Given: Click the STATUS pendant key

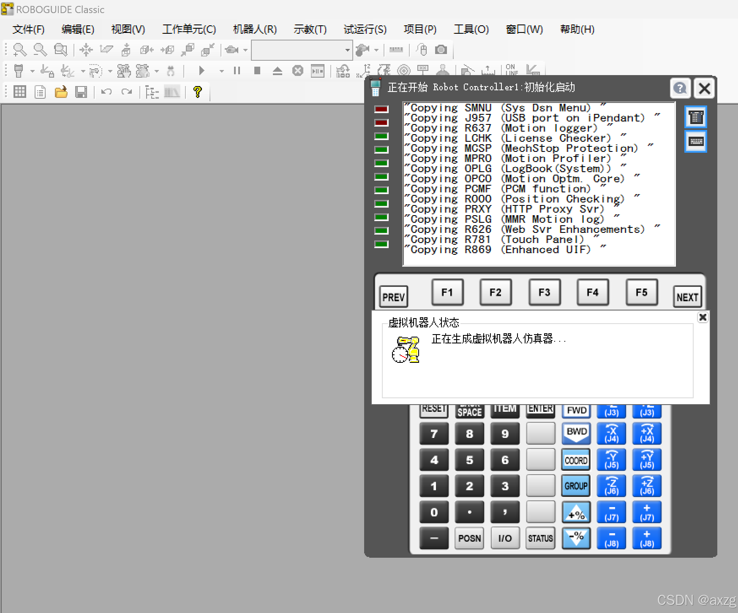Looking at the screenshot, I should [541, 538].
